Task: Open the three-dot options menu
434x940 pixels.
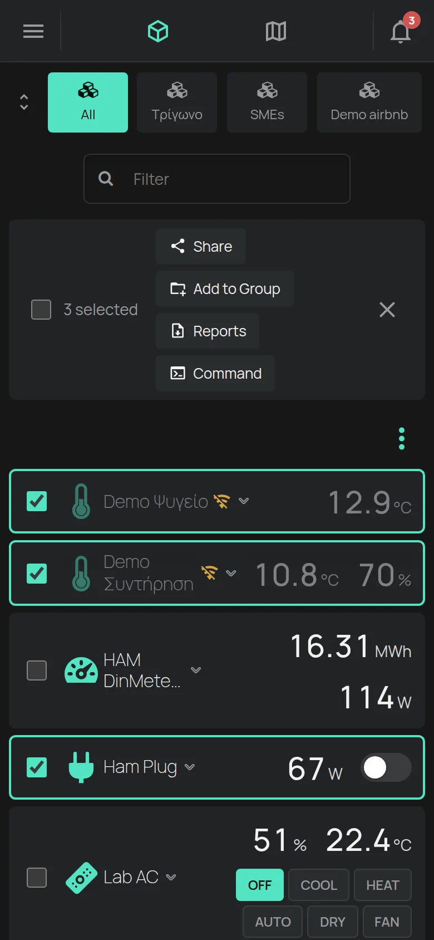Action: point(402,439)
